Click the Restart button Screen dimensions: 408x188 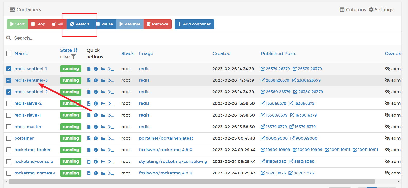tap(80, 24)
